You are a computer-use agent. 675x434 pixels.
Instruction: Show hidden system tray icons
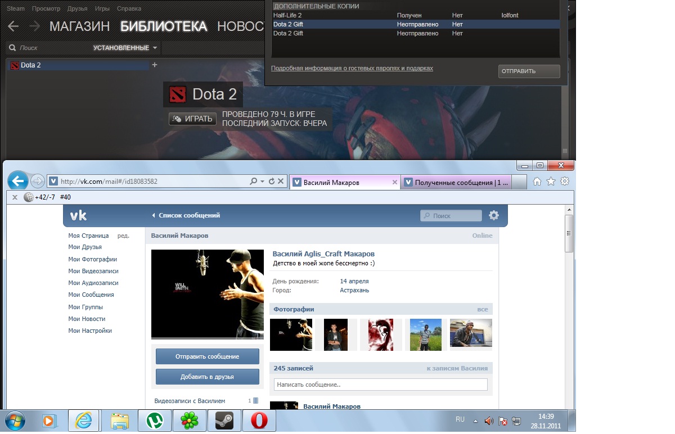475,421
